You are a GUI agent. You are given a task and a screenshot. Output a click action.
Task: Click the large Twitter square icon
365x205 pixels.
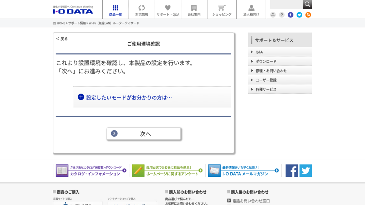(306, 171)
